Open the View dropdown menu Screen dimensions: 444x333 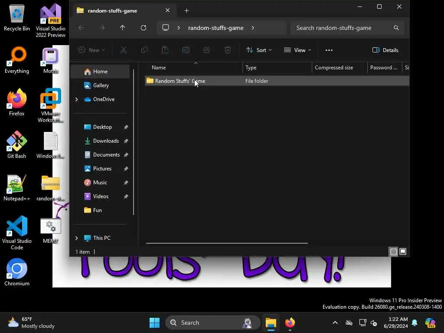297,50
